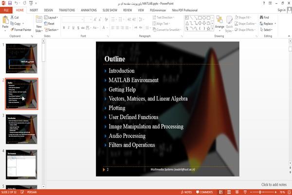
Task: Switch to Normal view in status bar
Action: pos(221,192)
